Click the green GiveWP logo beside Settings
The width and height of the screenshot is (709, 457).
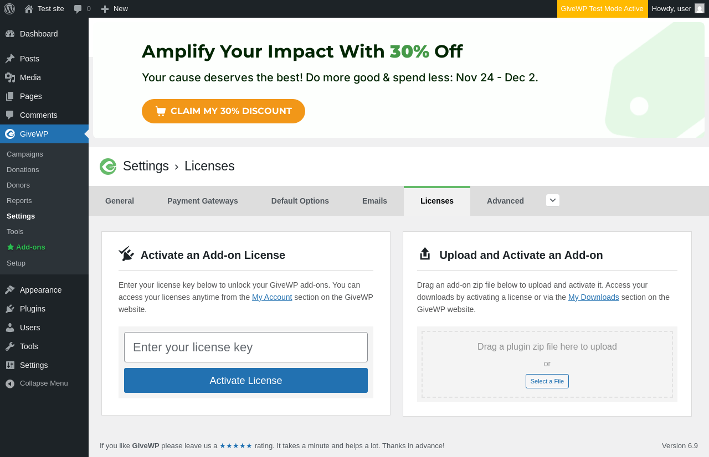[108, 167]
